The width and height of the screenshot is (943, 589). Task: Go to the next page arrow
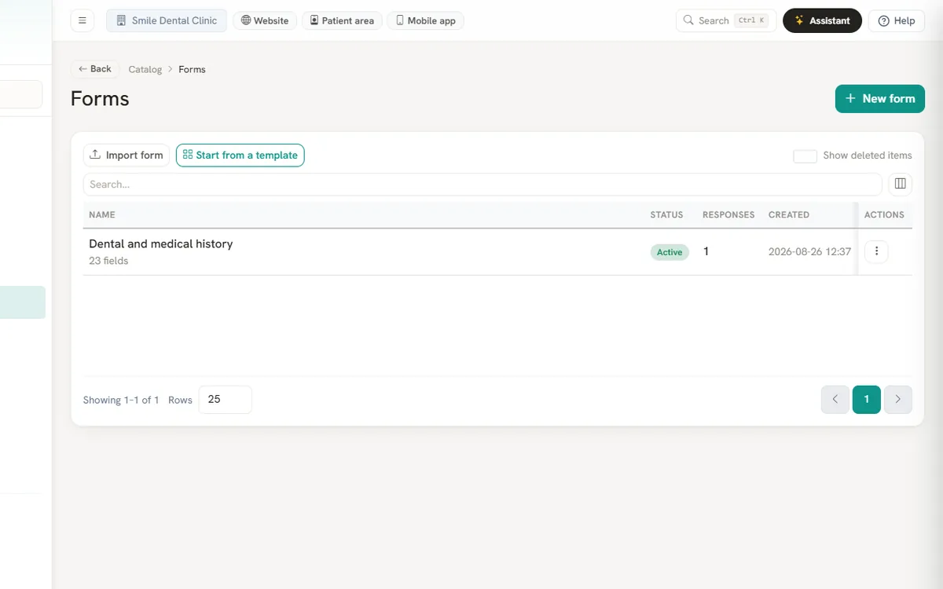coord(898,399)
